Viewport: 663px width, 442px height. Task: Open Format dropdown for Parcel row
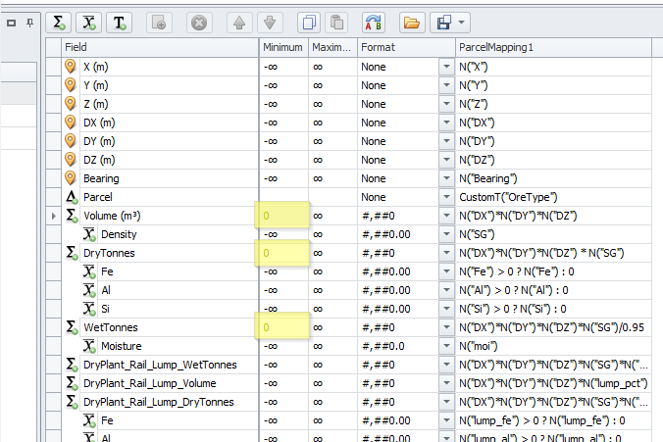pos(445,197)
